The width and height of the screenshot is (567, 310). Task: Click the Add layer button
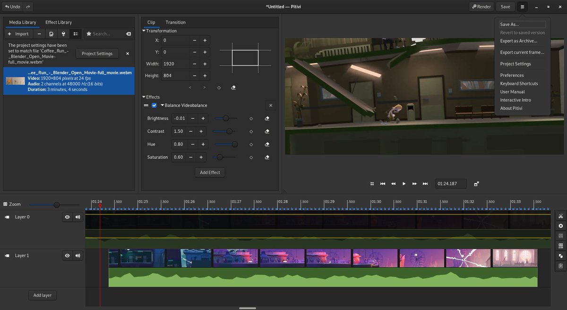click(42, 295)
